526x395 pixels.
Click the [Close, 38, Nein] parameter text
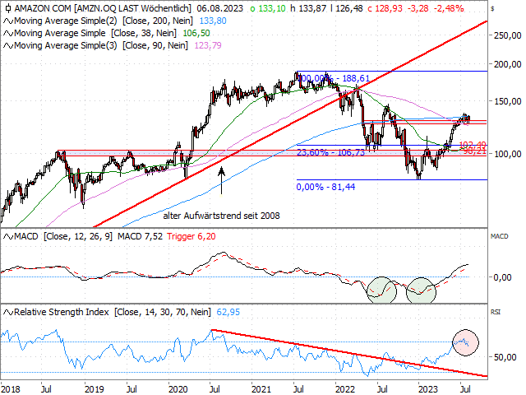[x=144, y=33]
